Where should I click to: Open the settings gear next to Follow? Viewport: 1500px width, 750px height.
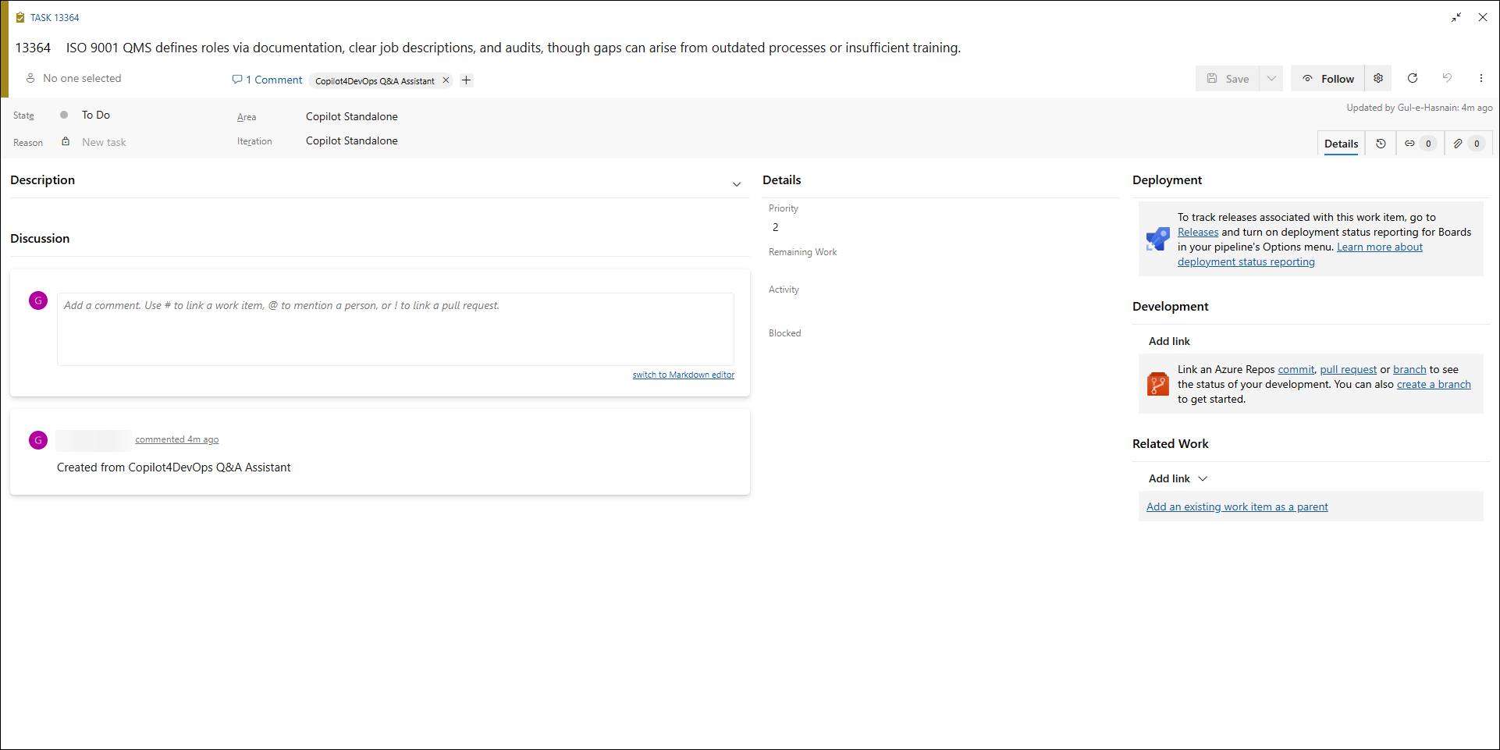1378,78
